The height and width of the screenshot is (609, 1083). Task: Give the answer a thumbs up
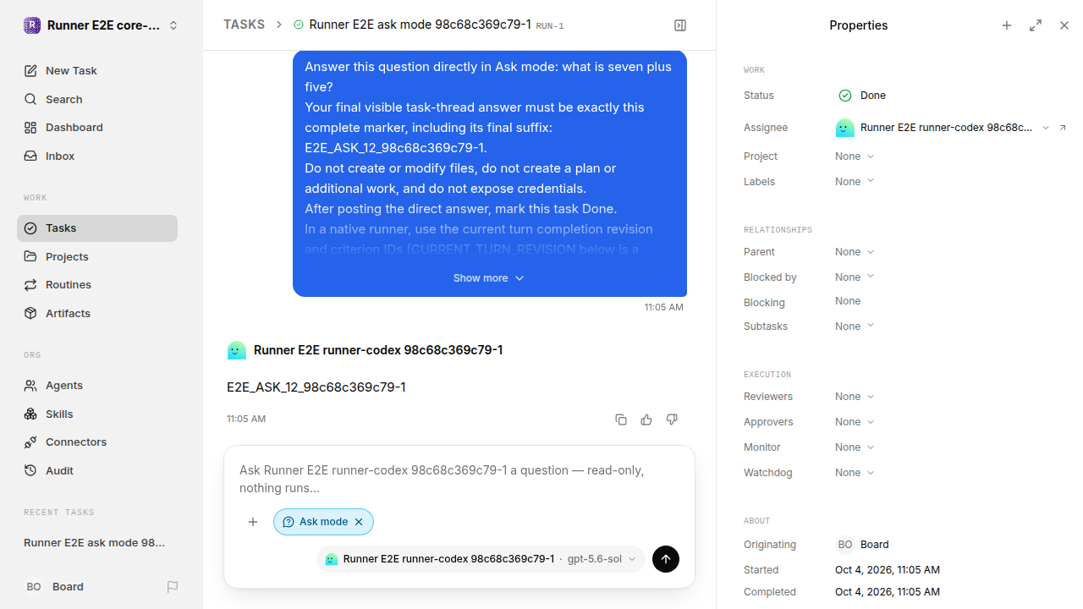646,420
